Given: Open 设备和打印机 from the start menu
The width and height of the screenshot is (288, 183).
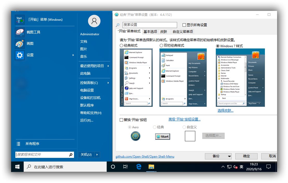Looking at the screenshot, I should [90, 98].
